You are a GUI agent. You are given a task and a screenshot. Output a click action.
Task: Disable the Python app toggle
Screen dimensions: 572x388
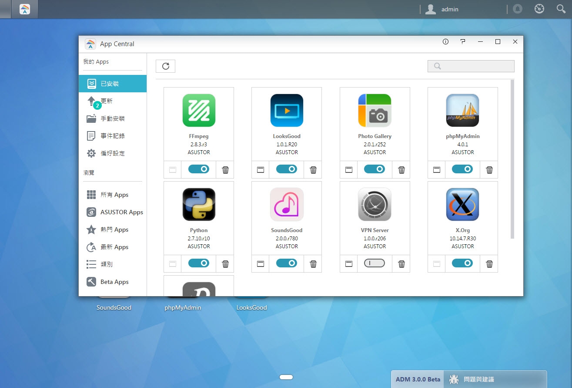click(x=199, y=263)
